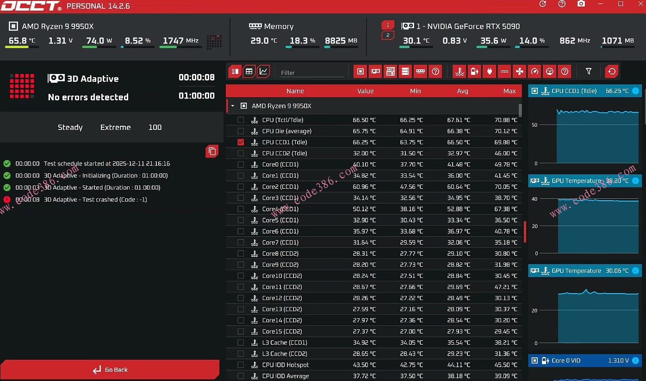Click the CPU core grid icon beside 1747 MHz
The height and width of the screenshot is (381, 646).
pos(214,42)
